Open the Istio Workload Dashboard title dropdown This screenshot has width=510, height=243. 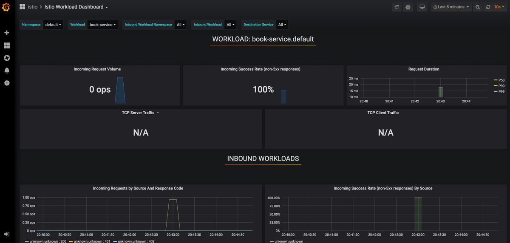point(76,7)
